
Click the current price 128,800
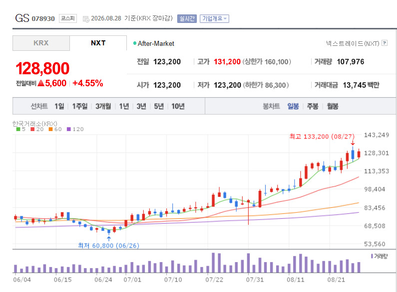pos(42,68)
